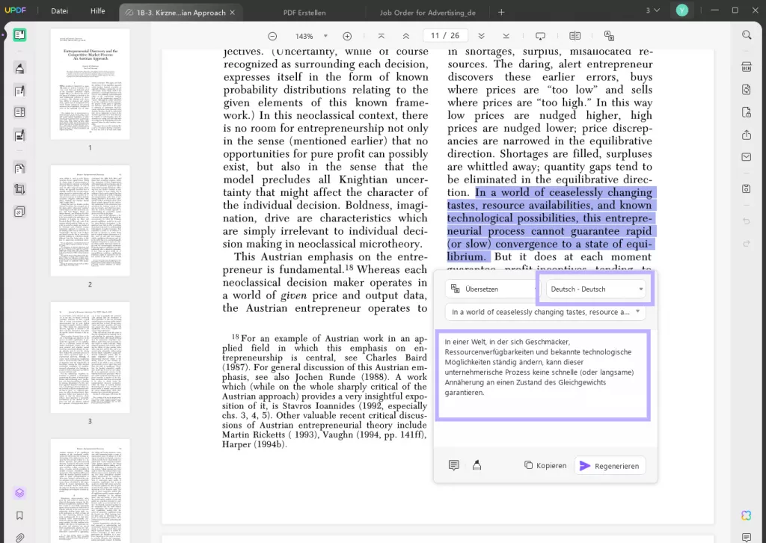Open the Convert pages tool
This screenshot has height=543, width=766.
pyautogui.click(x=19, y=168)
